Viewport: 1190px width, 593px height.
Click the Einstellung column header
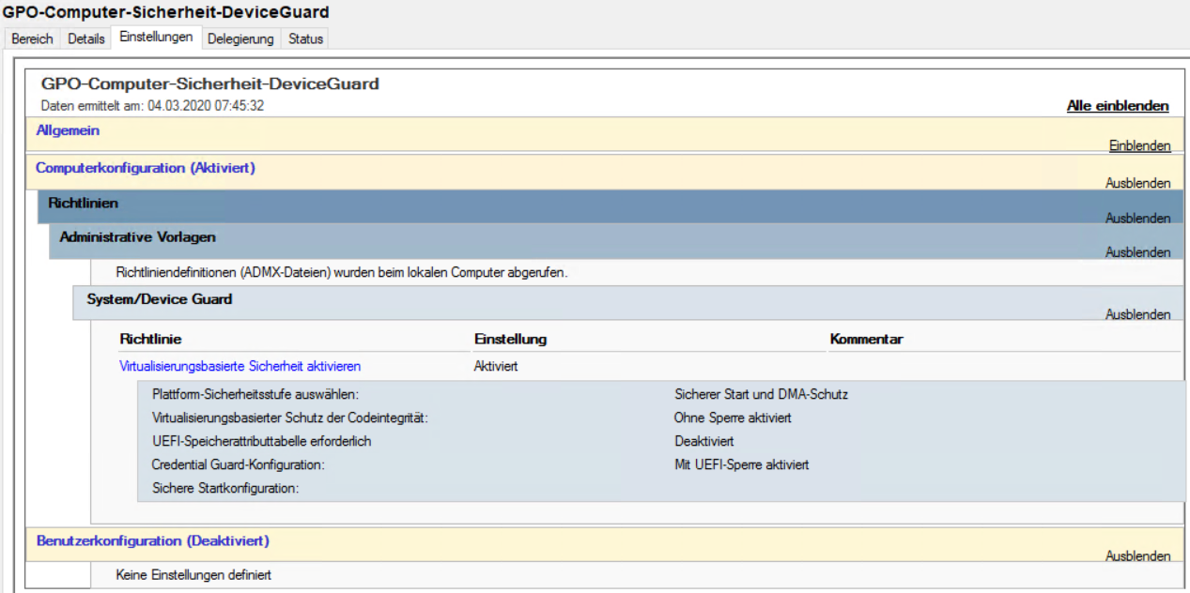tap(510, 339)
